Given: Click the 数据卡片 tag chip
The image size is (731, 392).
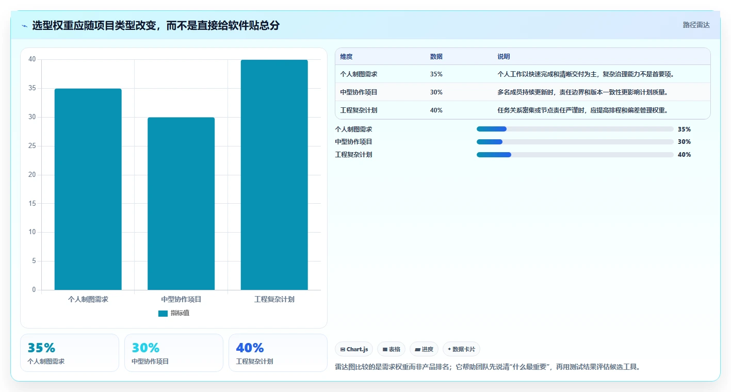Looking at the screenshot, I should (461, 349).
